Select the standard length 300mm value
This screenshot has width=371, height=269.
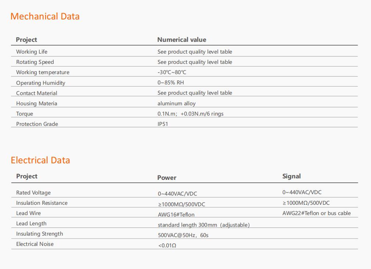[187, 225]
